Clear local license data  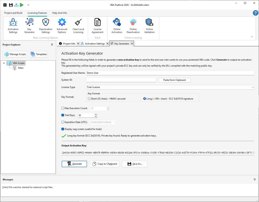(78, 25)
